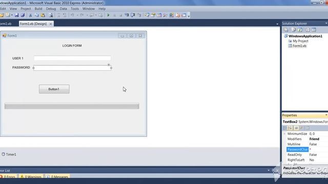
Task: Click the Undo arrow toolbar icon
Action: [73, 15]
